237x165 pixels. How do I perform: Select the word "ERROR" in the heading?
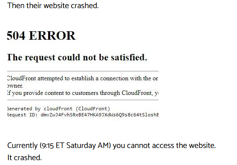[52, 36]
